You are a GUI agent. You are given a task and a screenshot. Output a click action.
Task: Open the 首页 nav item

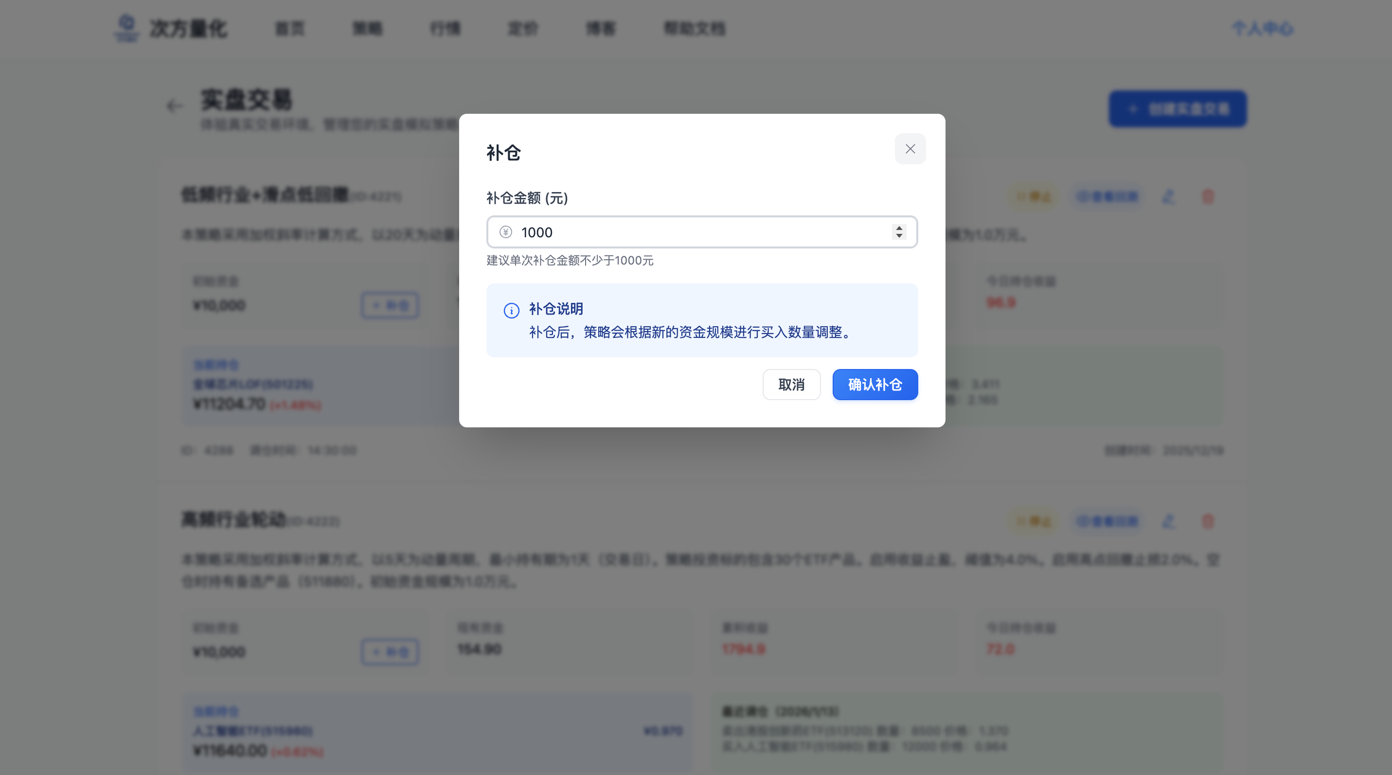click(x=290, y=29)
